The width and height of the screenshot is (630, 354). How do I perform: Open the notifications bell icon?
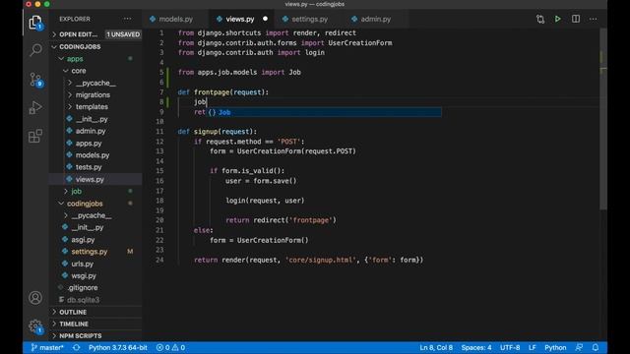[596, 347]
